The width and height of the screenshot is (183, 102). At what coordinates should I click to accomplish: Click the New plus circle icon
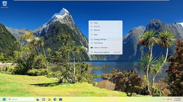[x=91, y=35]
